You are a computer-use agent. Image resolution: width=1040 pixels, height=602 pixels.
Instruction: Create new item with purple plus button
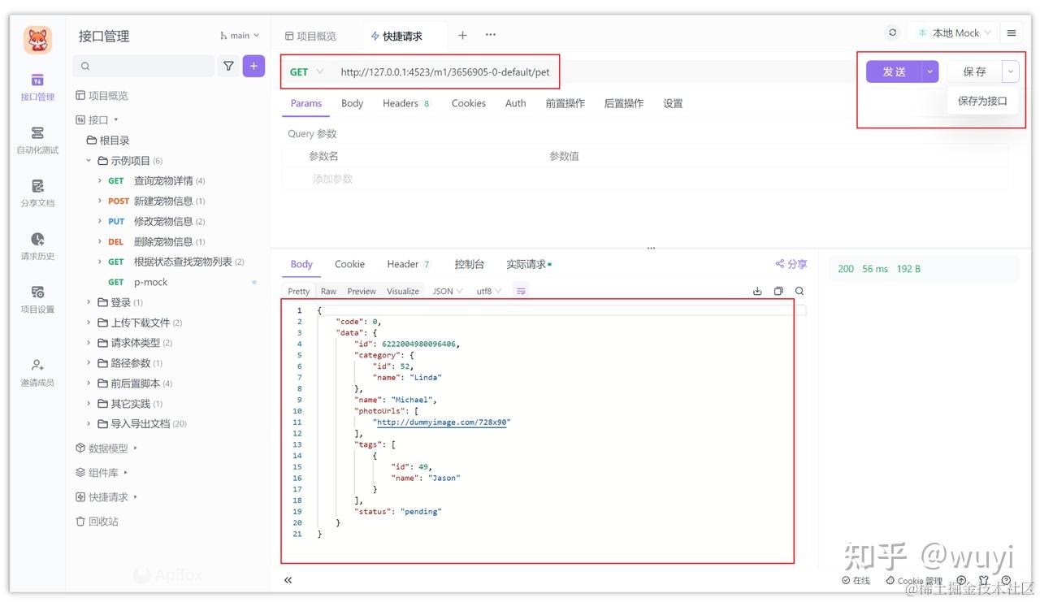pos(253,66)
